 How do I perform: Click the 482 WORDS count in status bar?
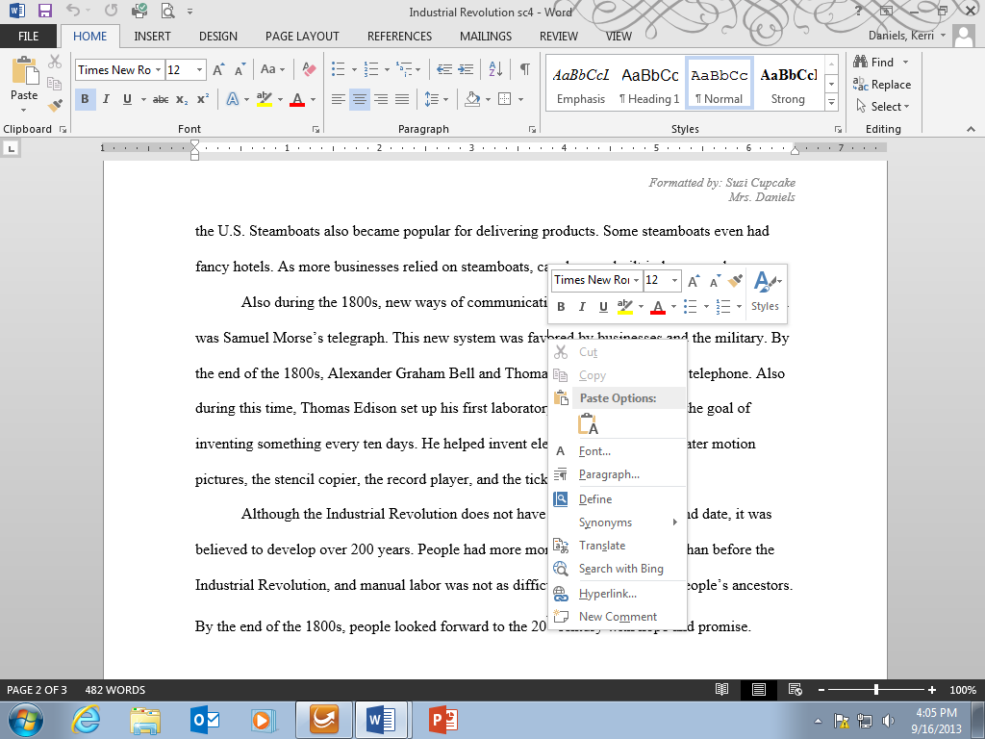(x=115, y=690)
